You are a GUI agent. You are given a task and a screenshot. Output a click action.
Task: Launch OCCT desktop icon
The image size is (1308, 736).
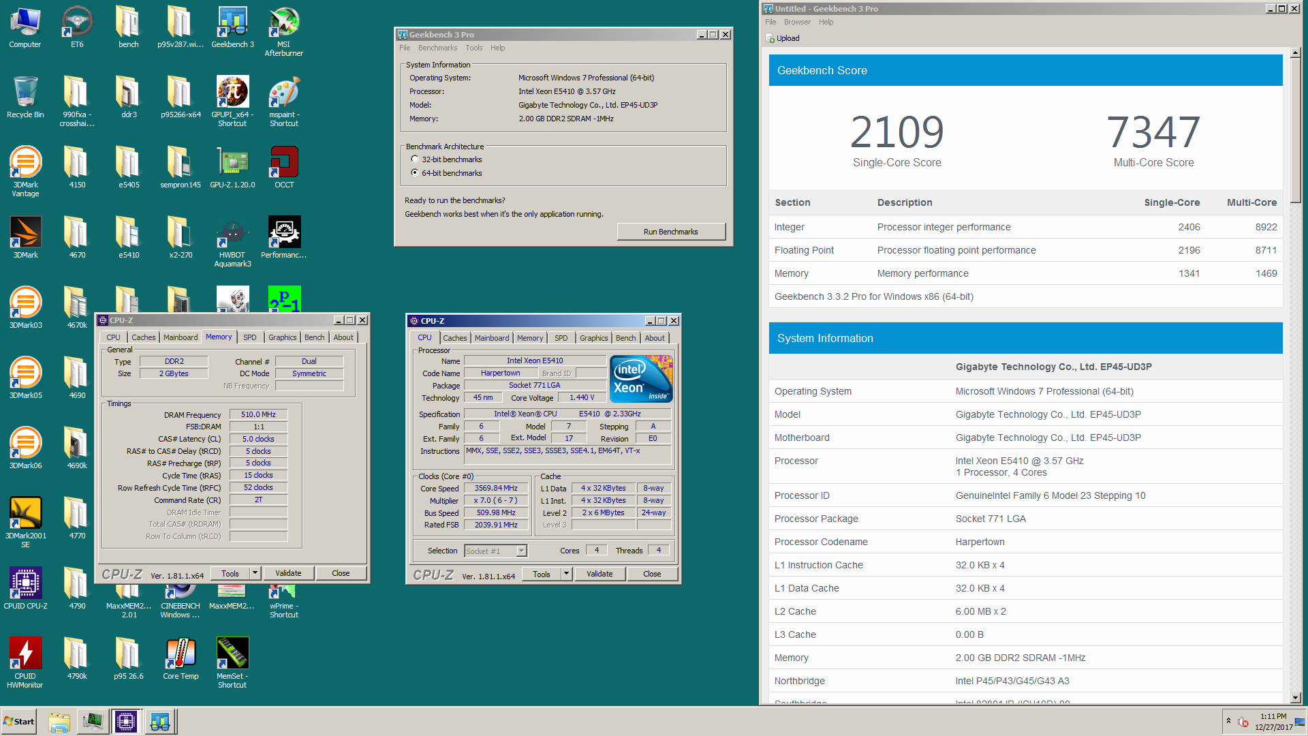(284, 168)
